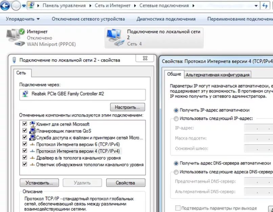This screenshot has height=212, width=273.
Task: Select 'Планировщик пакетов QoS' row text
Action: tap(64, 131)
